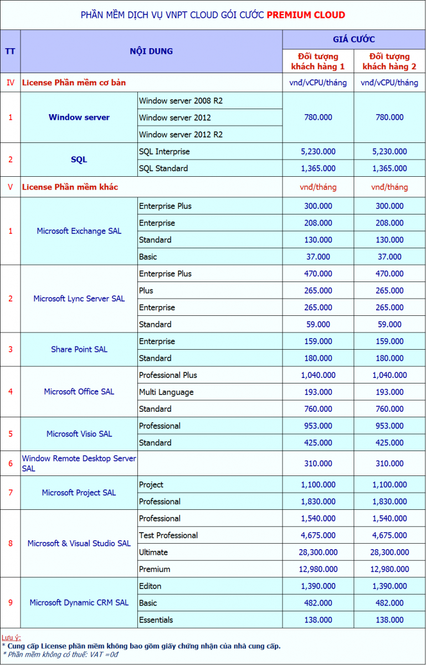Click the 'Microsoft Office SAL' cell
The image size is (426, 665).
79,392
